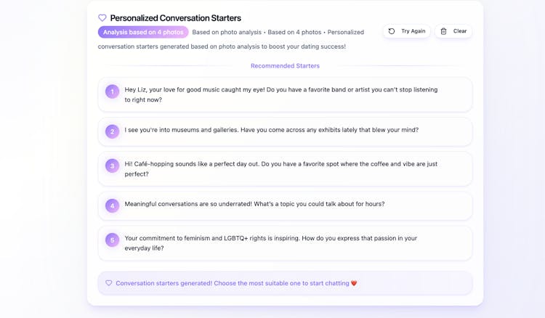This screenshot has width=545, height=318.
Task: Pick the café-hopping conversation starter
Action: point(285,168)
